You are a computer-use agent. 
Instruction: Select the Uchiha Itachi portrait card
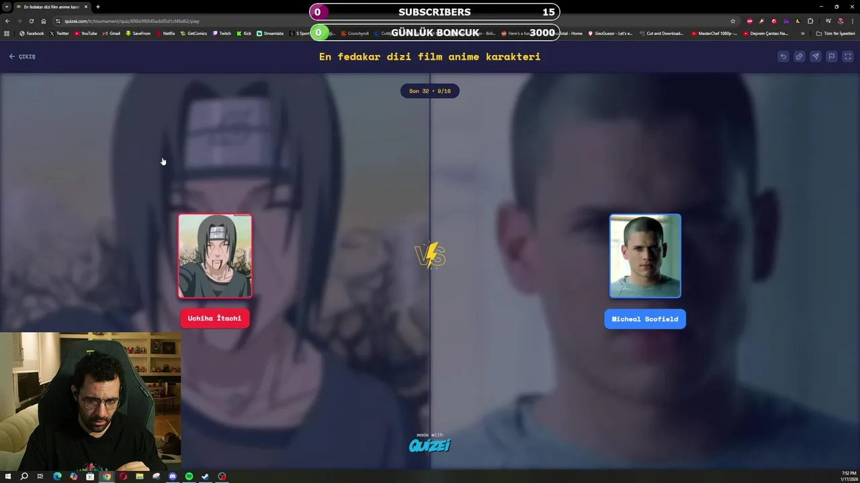pyautogui.click(x=215, y=256)
